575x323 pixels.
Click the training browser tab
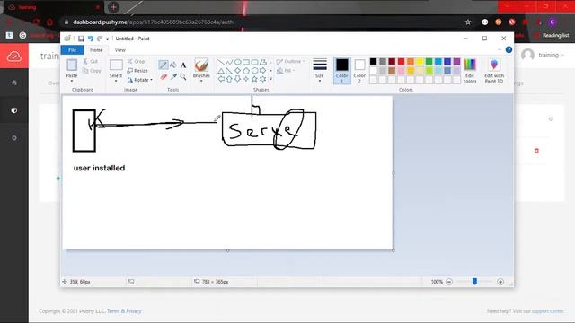(54, 7)
